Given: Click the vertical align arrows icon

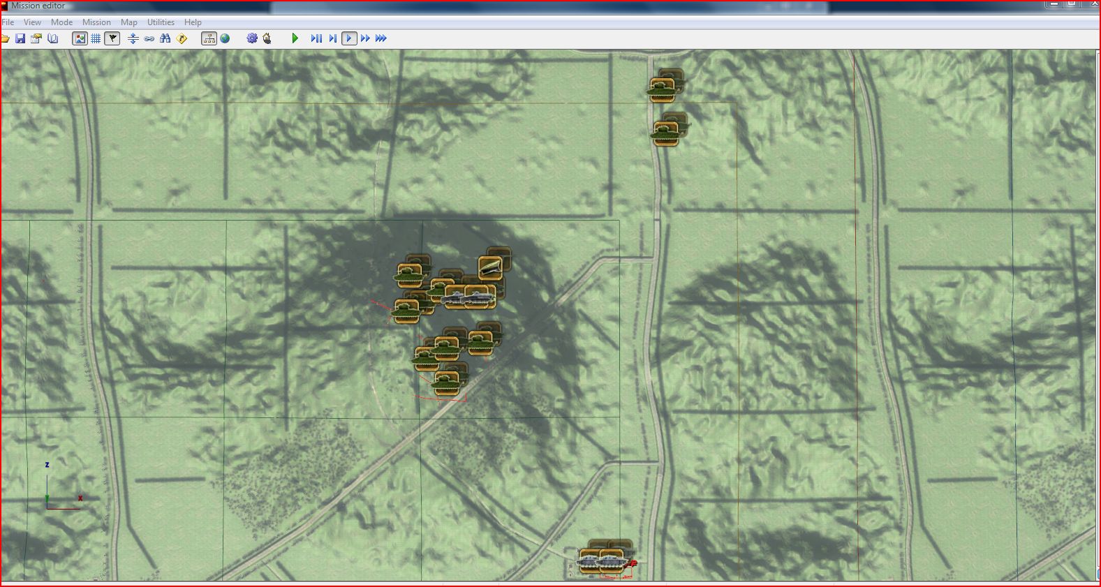Looking at the screenshot, I should tap(133, 38).
